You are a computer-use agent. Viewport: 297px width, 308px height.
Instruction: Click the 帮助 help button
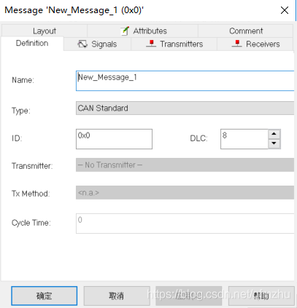(x=261, y=296)
